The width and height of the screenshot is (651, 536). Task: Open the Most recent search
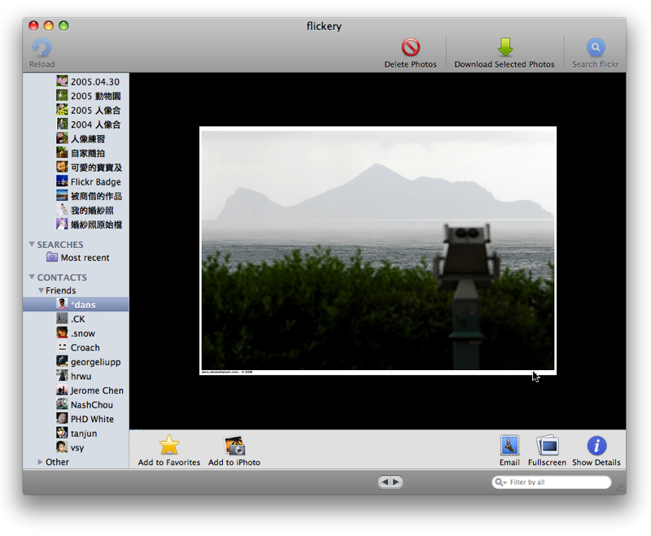[x=76, y=258]
